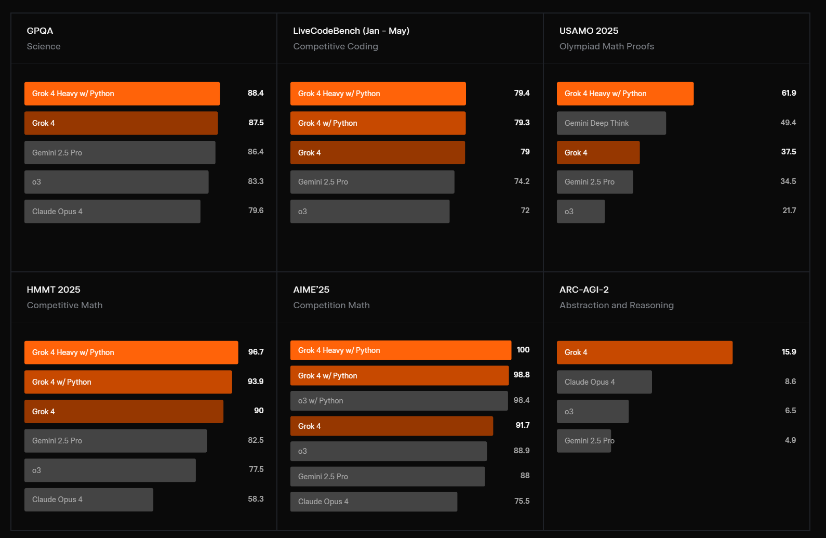Select Grok 4 Heavy w/ Python bar in LiveCodeBench
Image resolution: width=826 pixels, height=538 pixels.
[378, 94]
